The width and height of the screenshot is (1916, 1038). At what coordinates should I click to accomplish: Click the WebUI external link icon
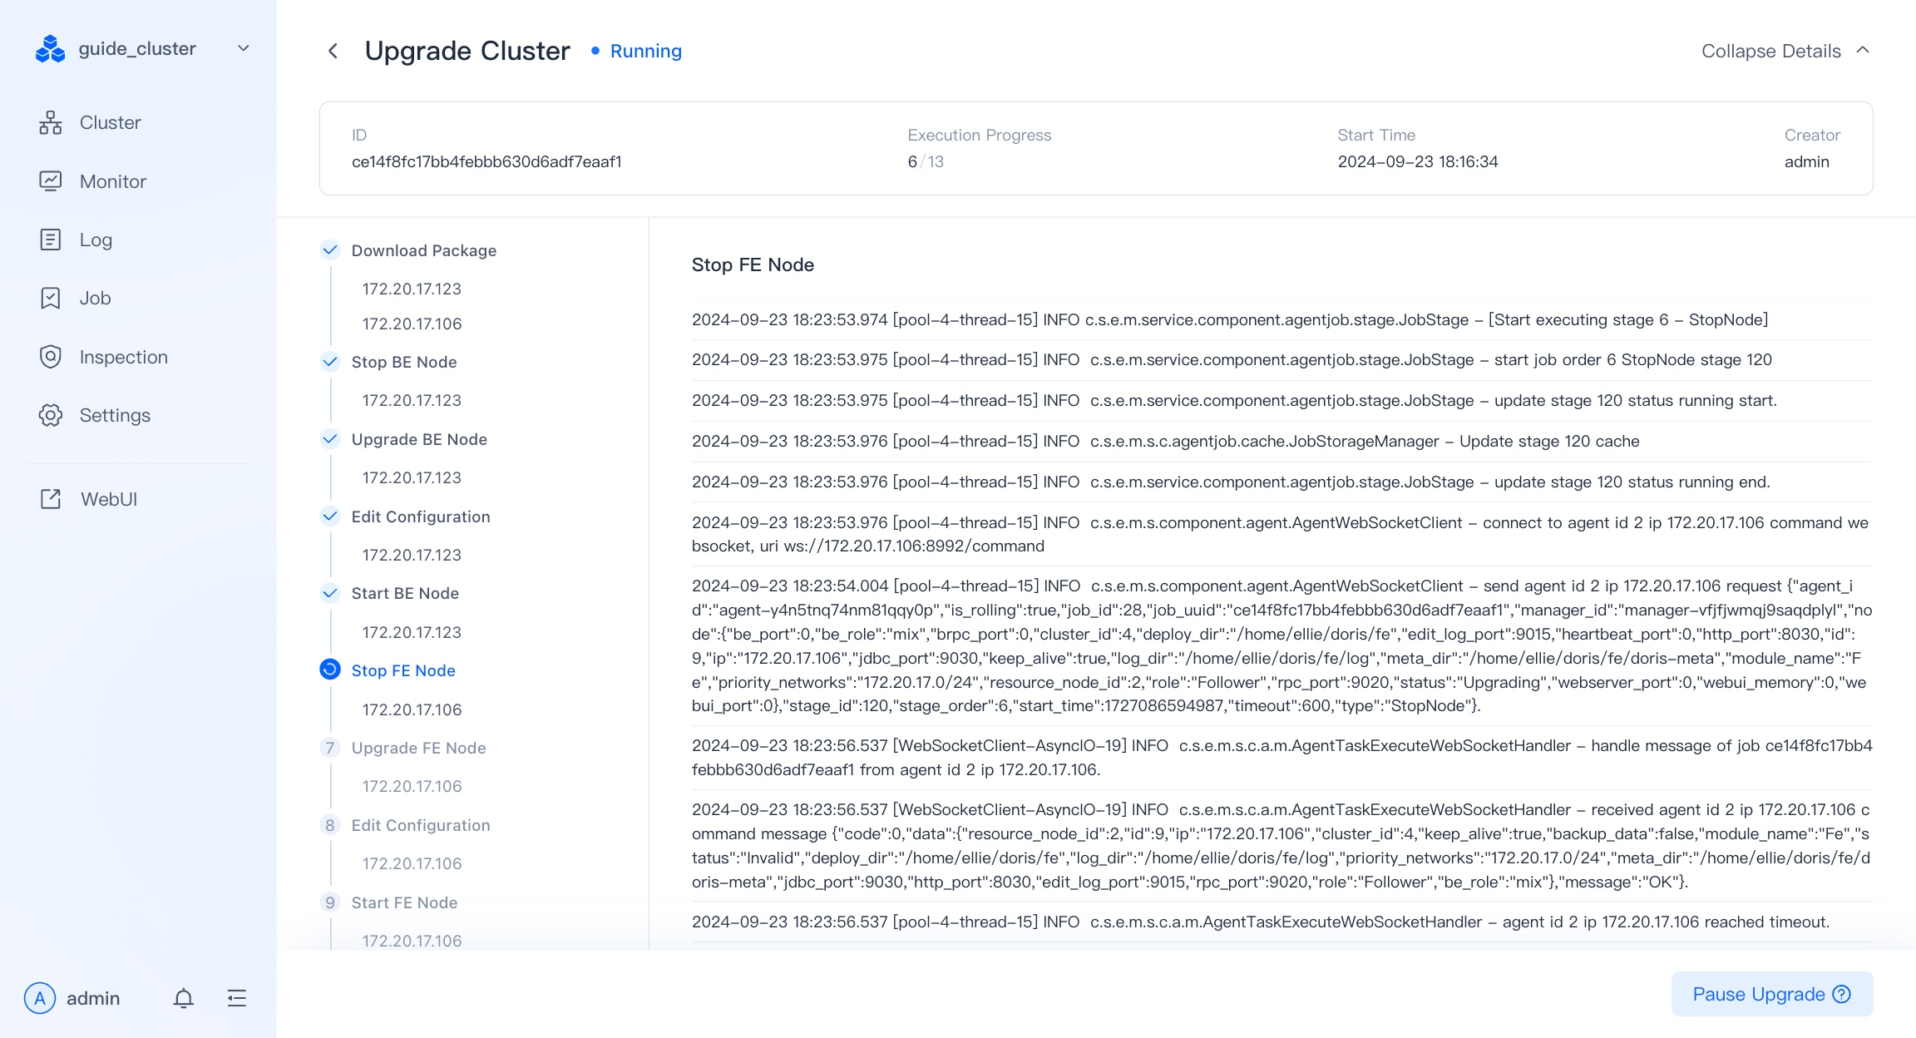51,499
